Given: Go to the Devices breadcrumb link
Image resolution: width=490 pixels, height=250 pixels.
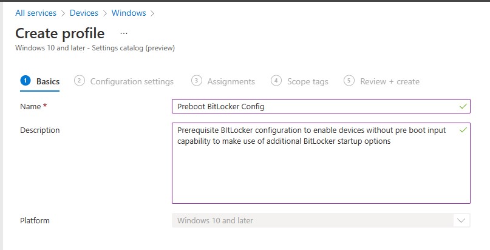Looking at the screenshot, I should point(84,13).
